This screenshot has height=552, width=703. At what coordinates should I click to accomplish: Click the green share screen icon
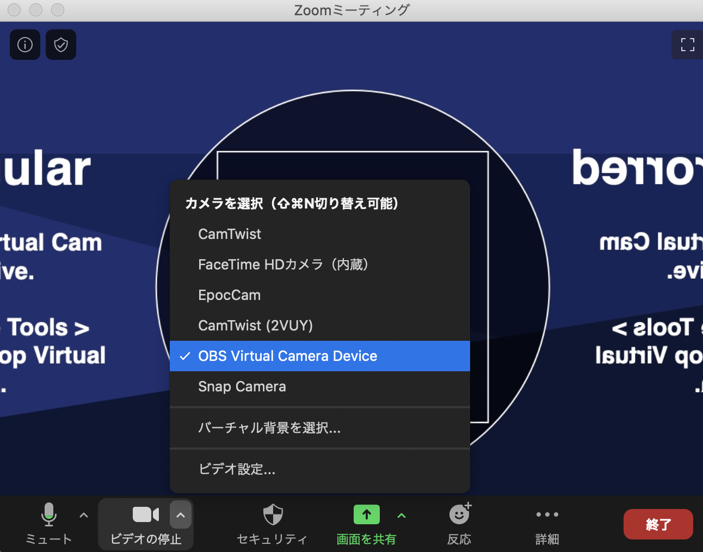pos(366,515)
